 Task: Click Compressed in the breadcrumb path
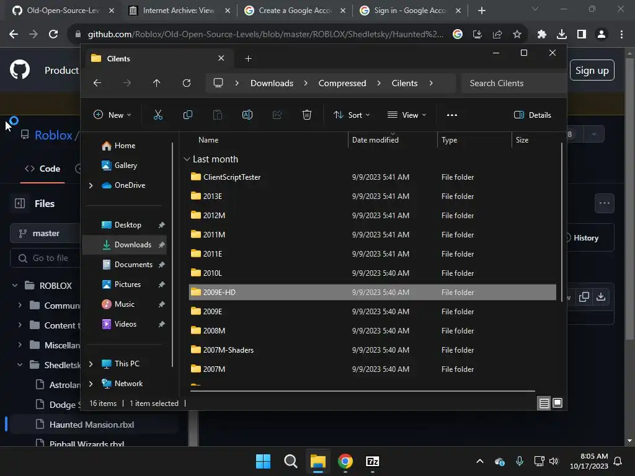click(342, 83)
